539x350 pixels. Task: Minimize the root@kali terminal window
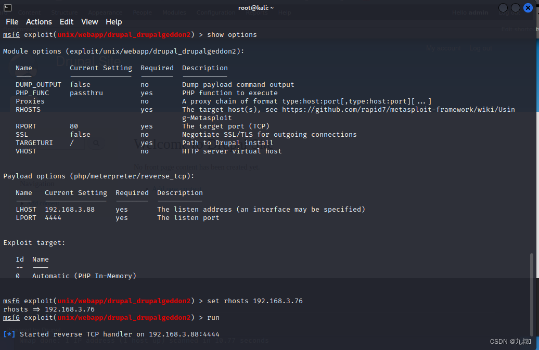coord(503,8)
